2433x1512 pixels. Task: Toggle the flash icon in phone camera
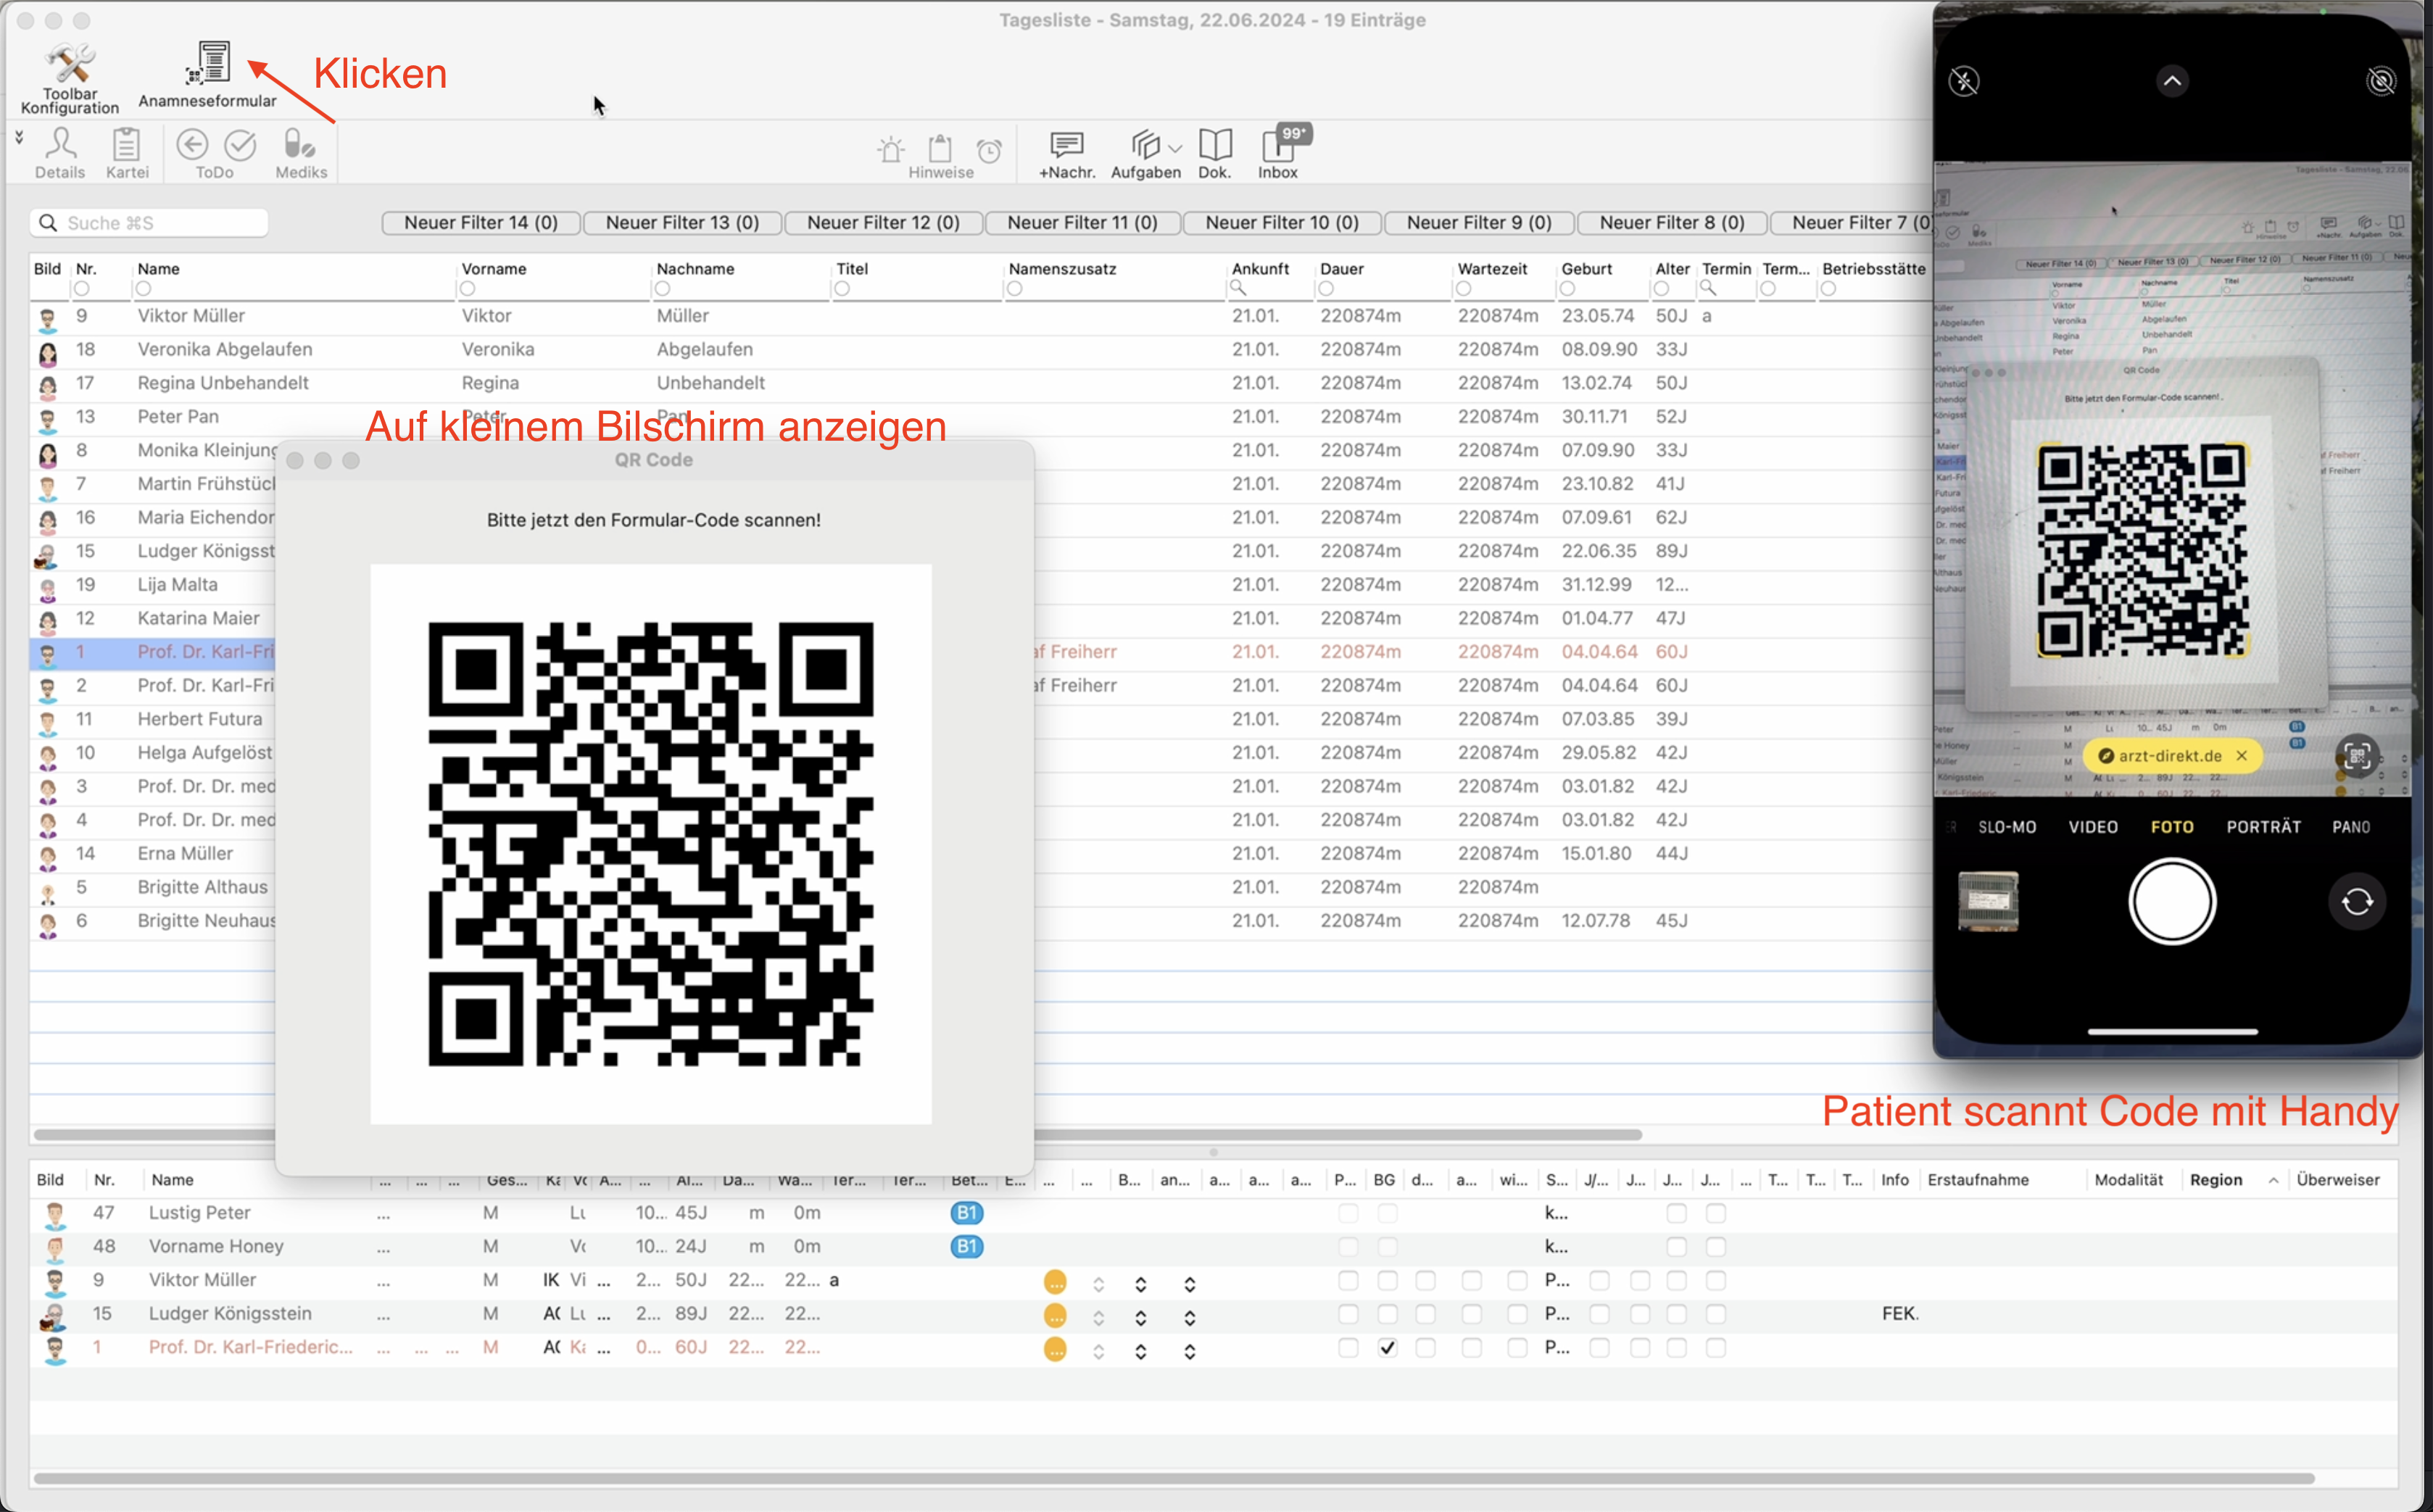(1964, 81)
